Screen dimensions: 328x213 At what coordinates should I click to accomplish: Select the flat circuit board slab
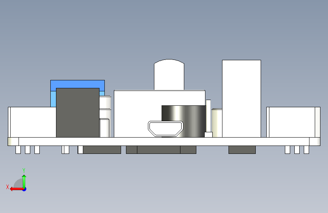point(164,141)
